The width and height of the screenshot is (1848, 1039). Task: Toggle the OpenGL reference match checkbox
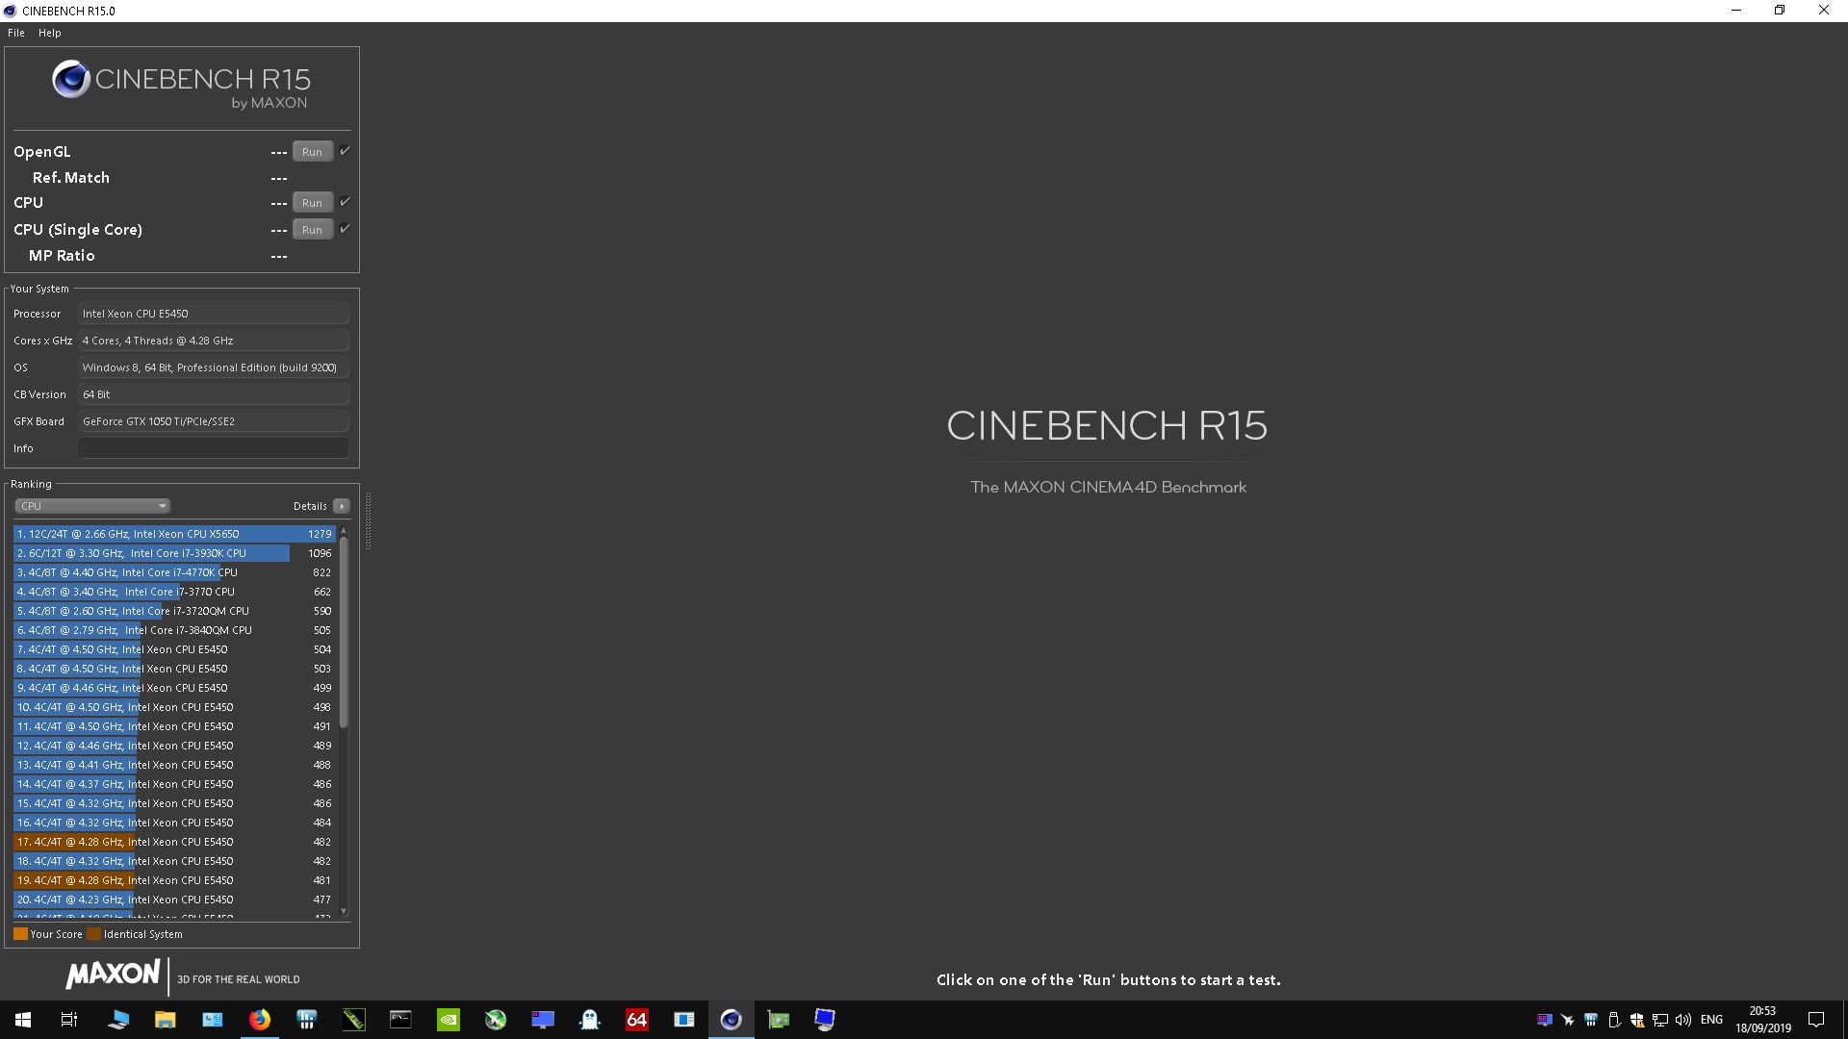click(x=344, y=151)
